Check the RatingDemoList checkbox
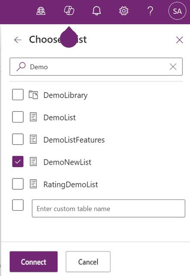The width and height of the screenshot is (190, 276). pyautogui.click(x=18, y=184)
